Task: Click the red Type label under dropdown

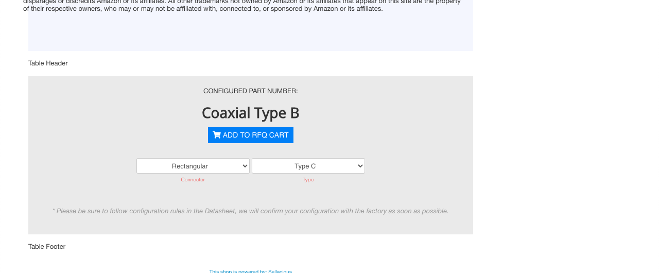Action: [x=308, y=180]
